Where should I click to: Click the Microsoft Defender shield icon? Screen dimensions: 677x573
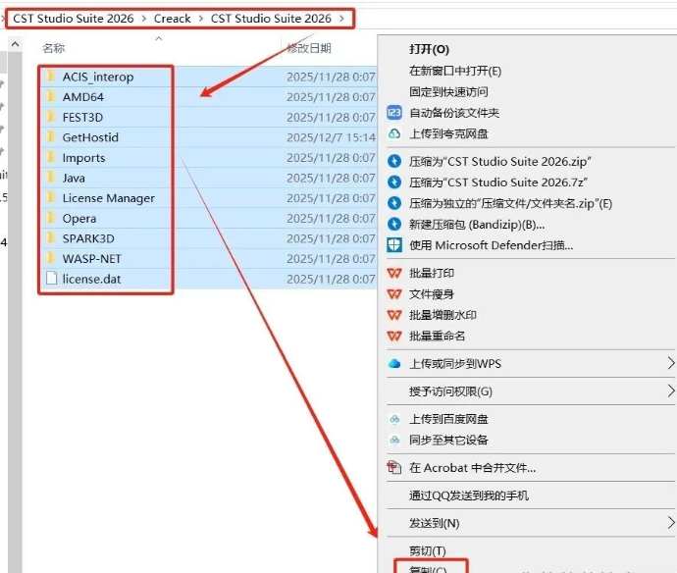click(x=394, y=245)
